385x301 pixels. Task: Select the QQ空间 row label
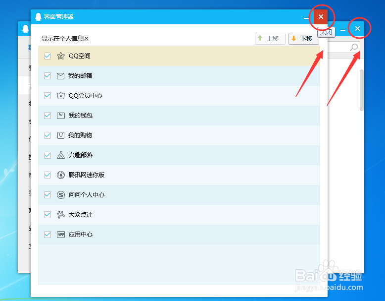pyautogui.click(x=80, y=56)
